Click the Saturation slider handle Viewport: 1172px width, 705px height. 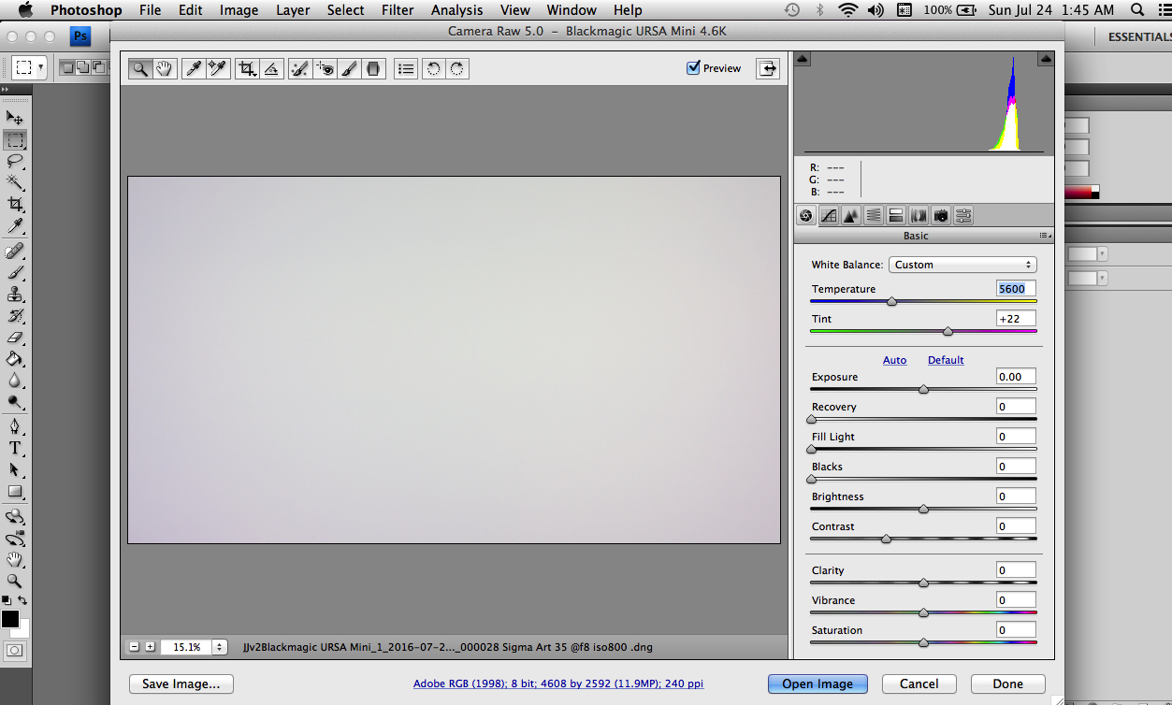click(x=923, y=642)
